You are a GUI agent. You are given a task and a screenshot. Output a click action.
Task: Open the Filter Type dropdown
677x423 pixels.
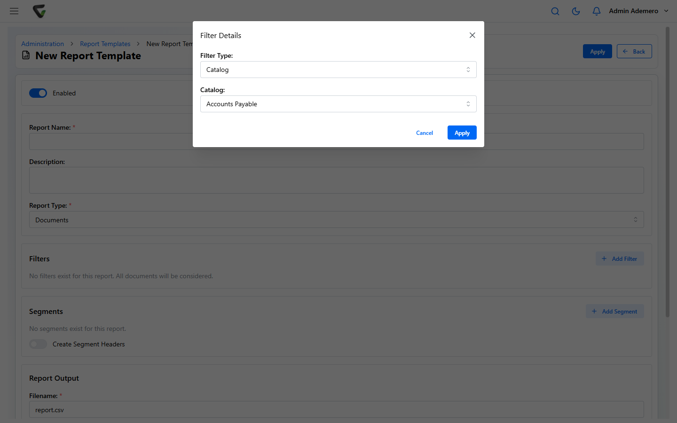(x=338, y=70)
